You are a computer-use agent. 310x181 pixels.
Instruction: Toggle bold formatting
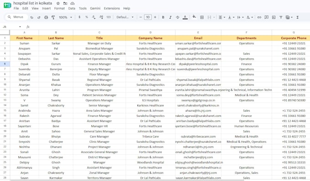click(163, 17)
